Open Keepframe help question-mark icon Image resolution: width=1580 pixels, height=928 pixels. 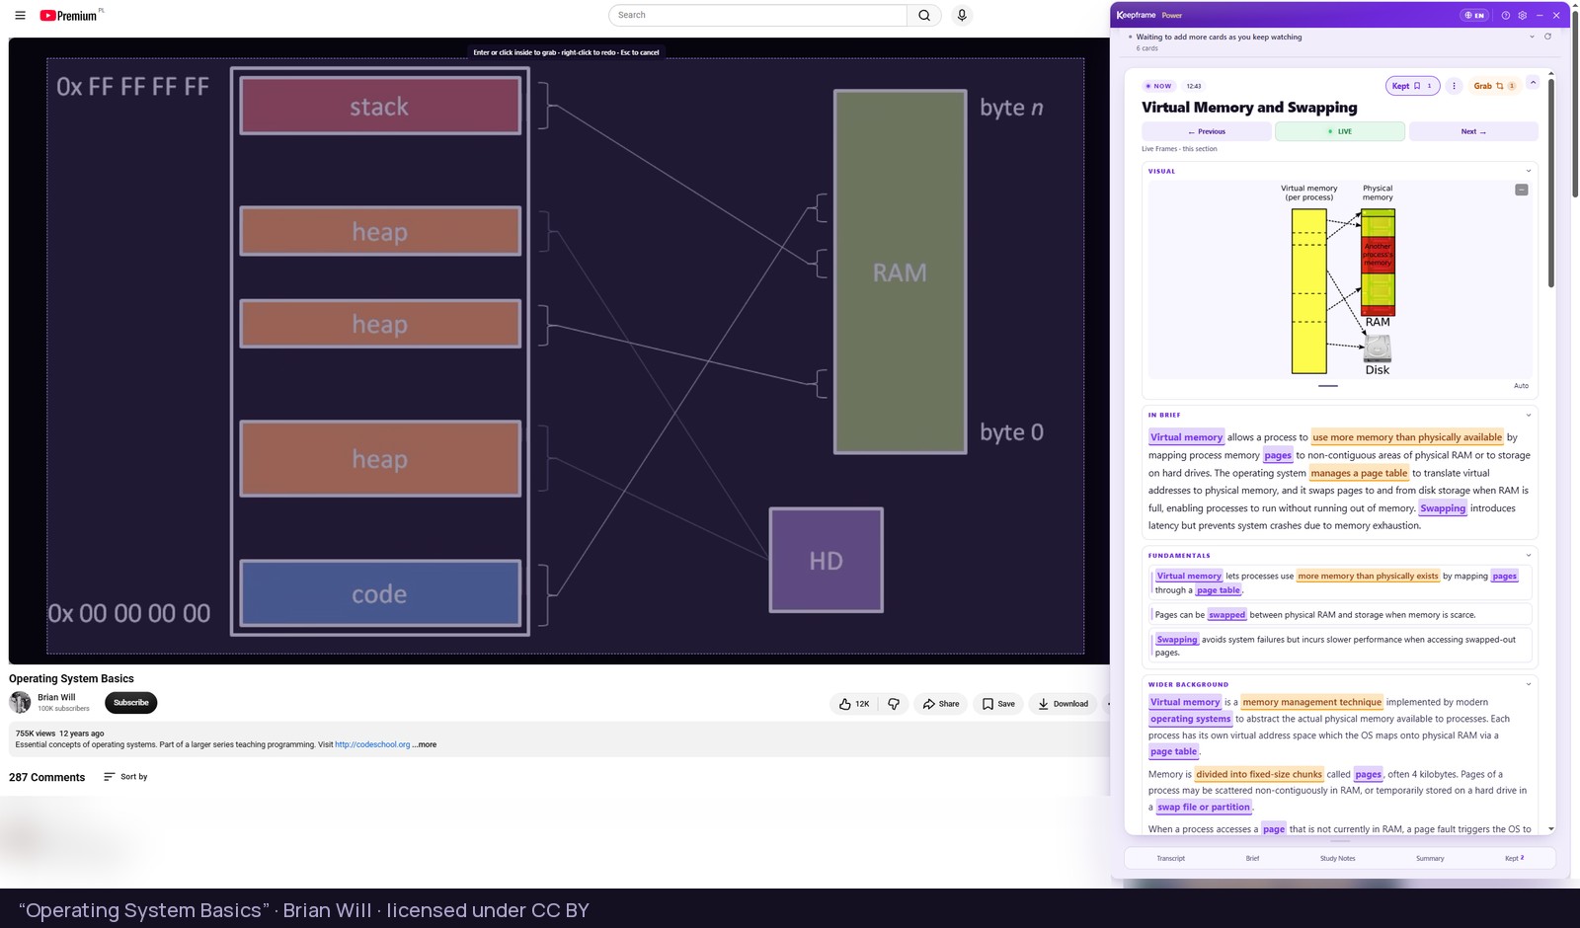coord(1506,15)
